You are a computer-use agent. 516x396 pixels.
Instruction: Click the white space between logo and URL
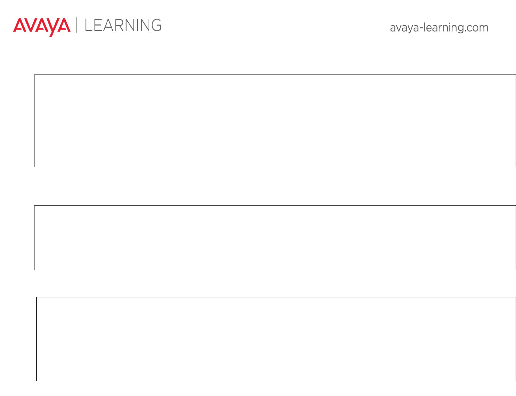point(275,27)
